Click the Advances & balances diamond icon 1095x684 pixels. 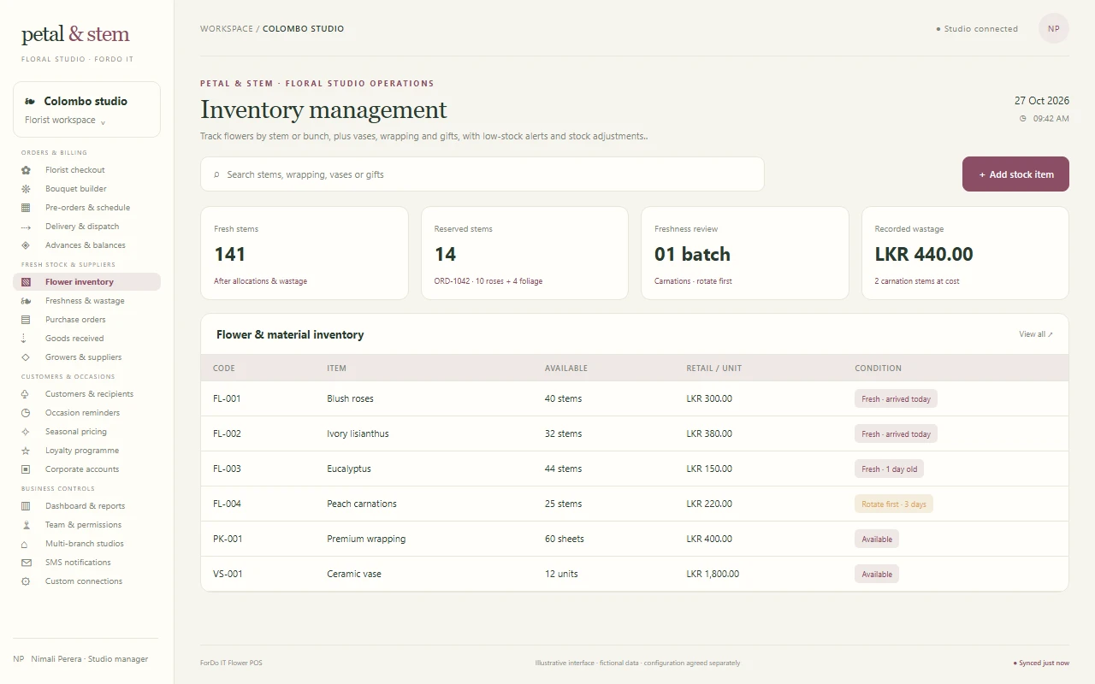26,245
